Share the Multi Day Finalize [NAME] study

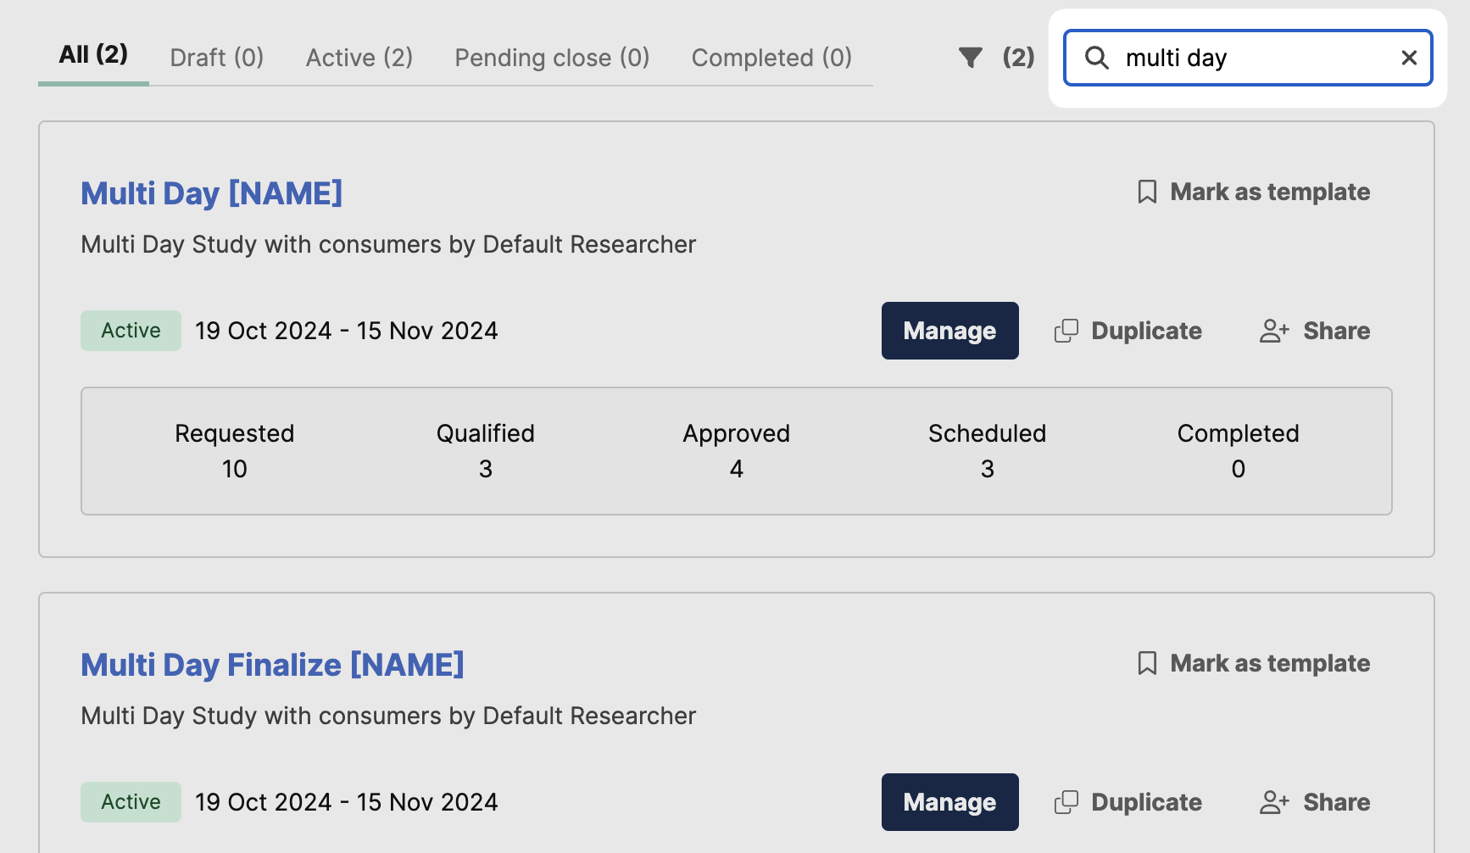[x=1315, y=802]
